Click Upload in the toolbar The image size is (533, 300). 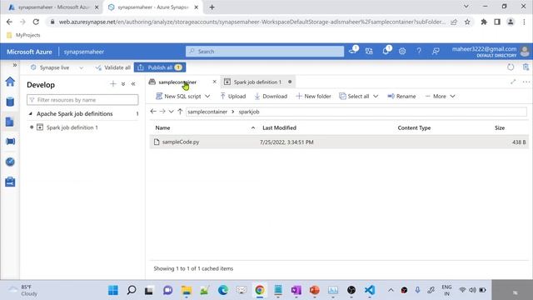point(233,97)
